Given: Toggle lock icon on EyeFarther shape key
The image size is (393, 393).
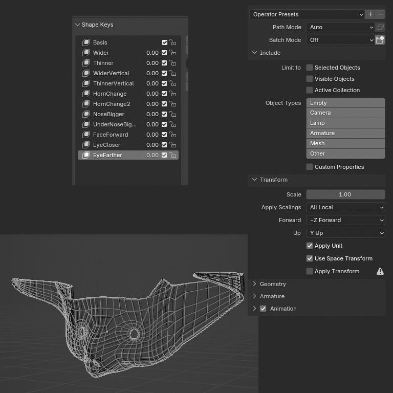Looking at the screenshot, I should coord(172,155).
